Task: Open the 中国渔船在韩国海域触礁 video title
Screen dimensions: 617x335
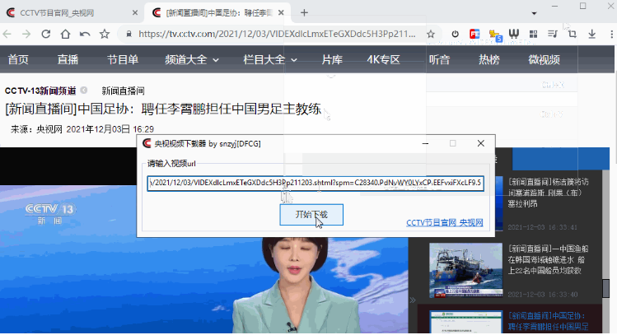Action: (548, 259)
